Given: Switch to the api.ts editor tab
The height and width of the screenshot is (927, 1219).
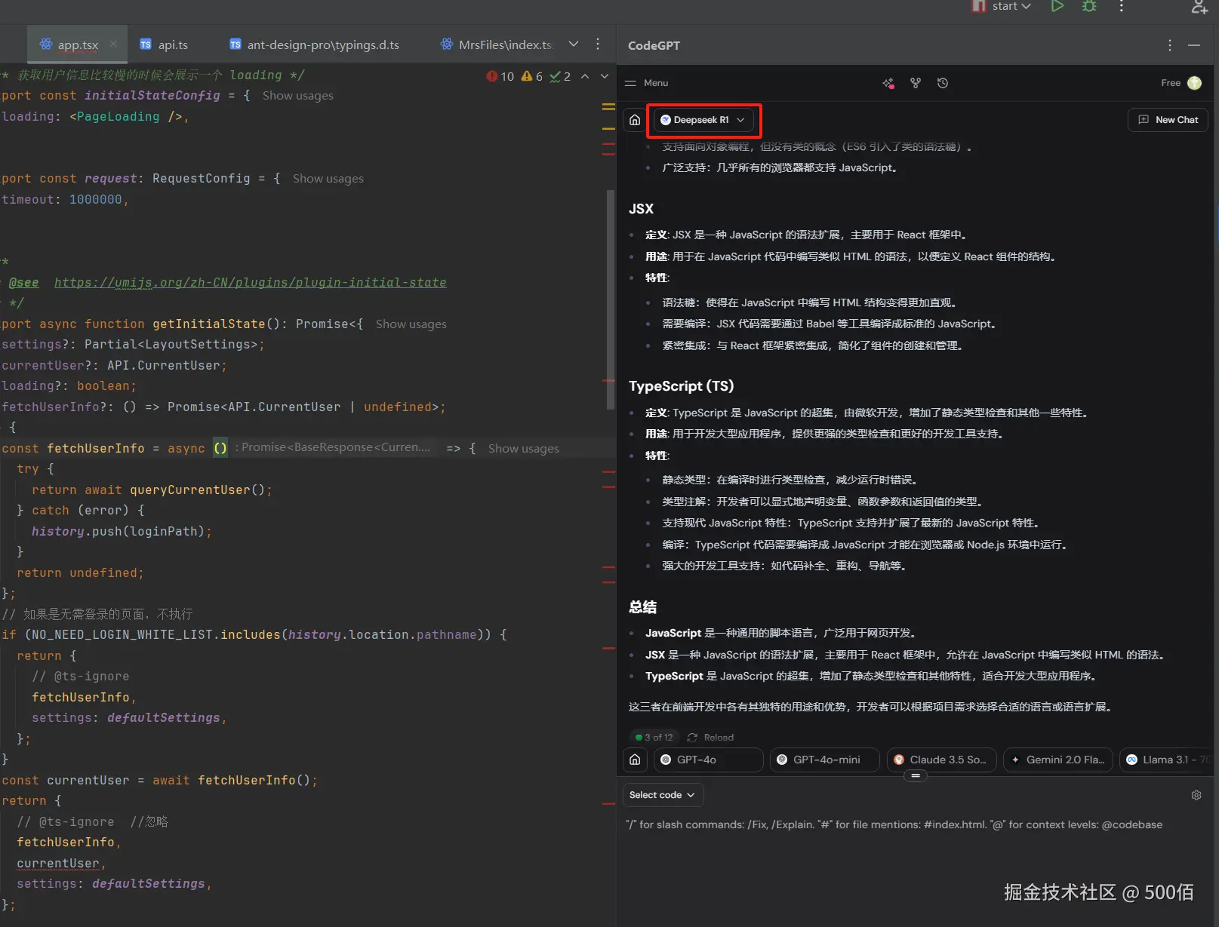Looking at the screenshot, I should (x=165, y=45).
